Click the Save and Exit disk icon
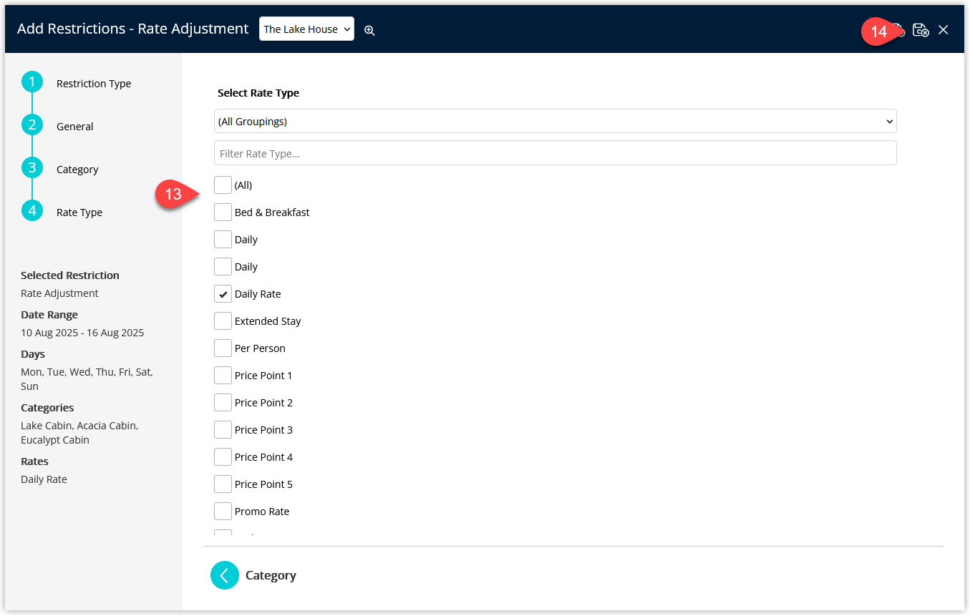Screen dimensions: 970x616 coord(921,30)
